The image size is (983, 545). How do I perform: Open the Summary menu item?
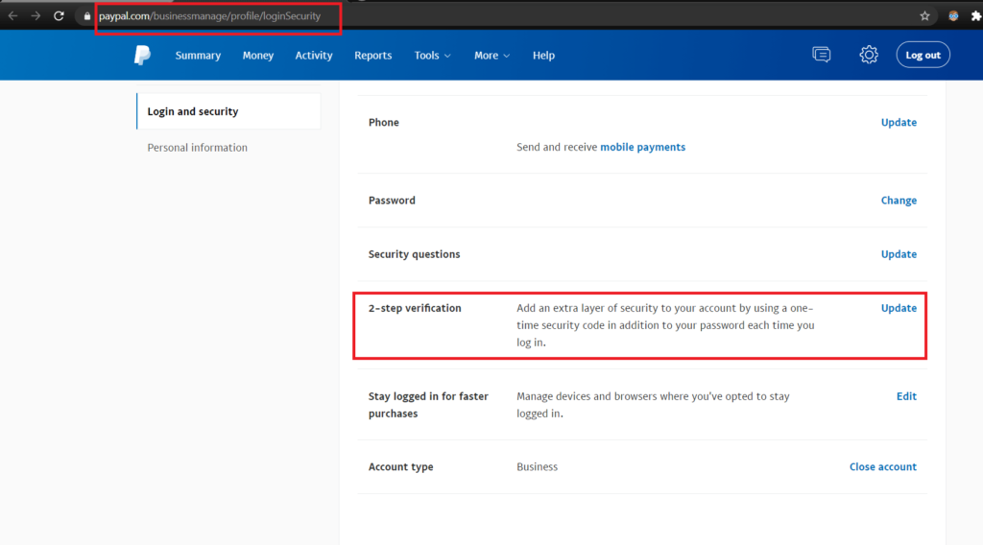[x=198, y=56]
